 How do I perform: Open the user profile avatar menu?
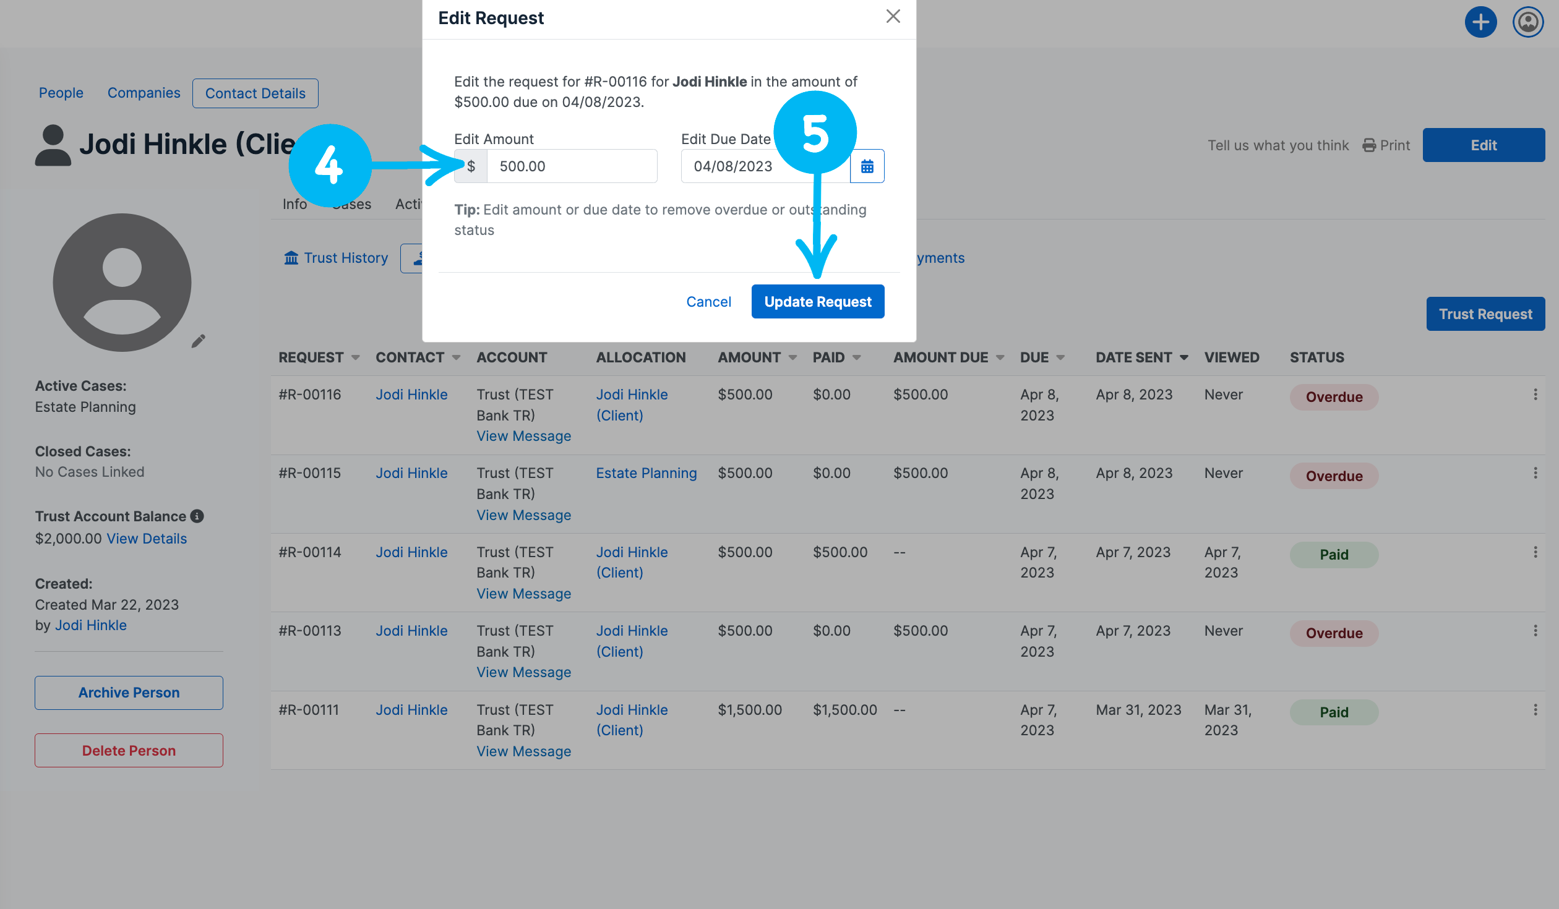[1527, 23]
